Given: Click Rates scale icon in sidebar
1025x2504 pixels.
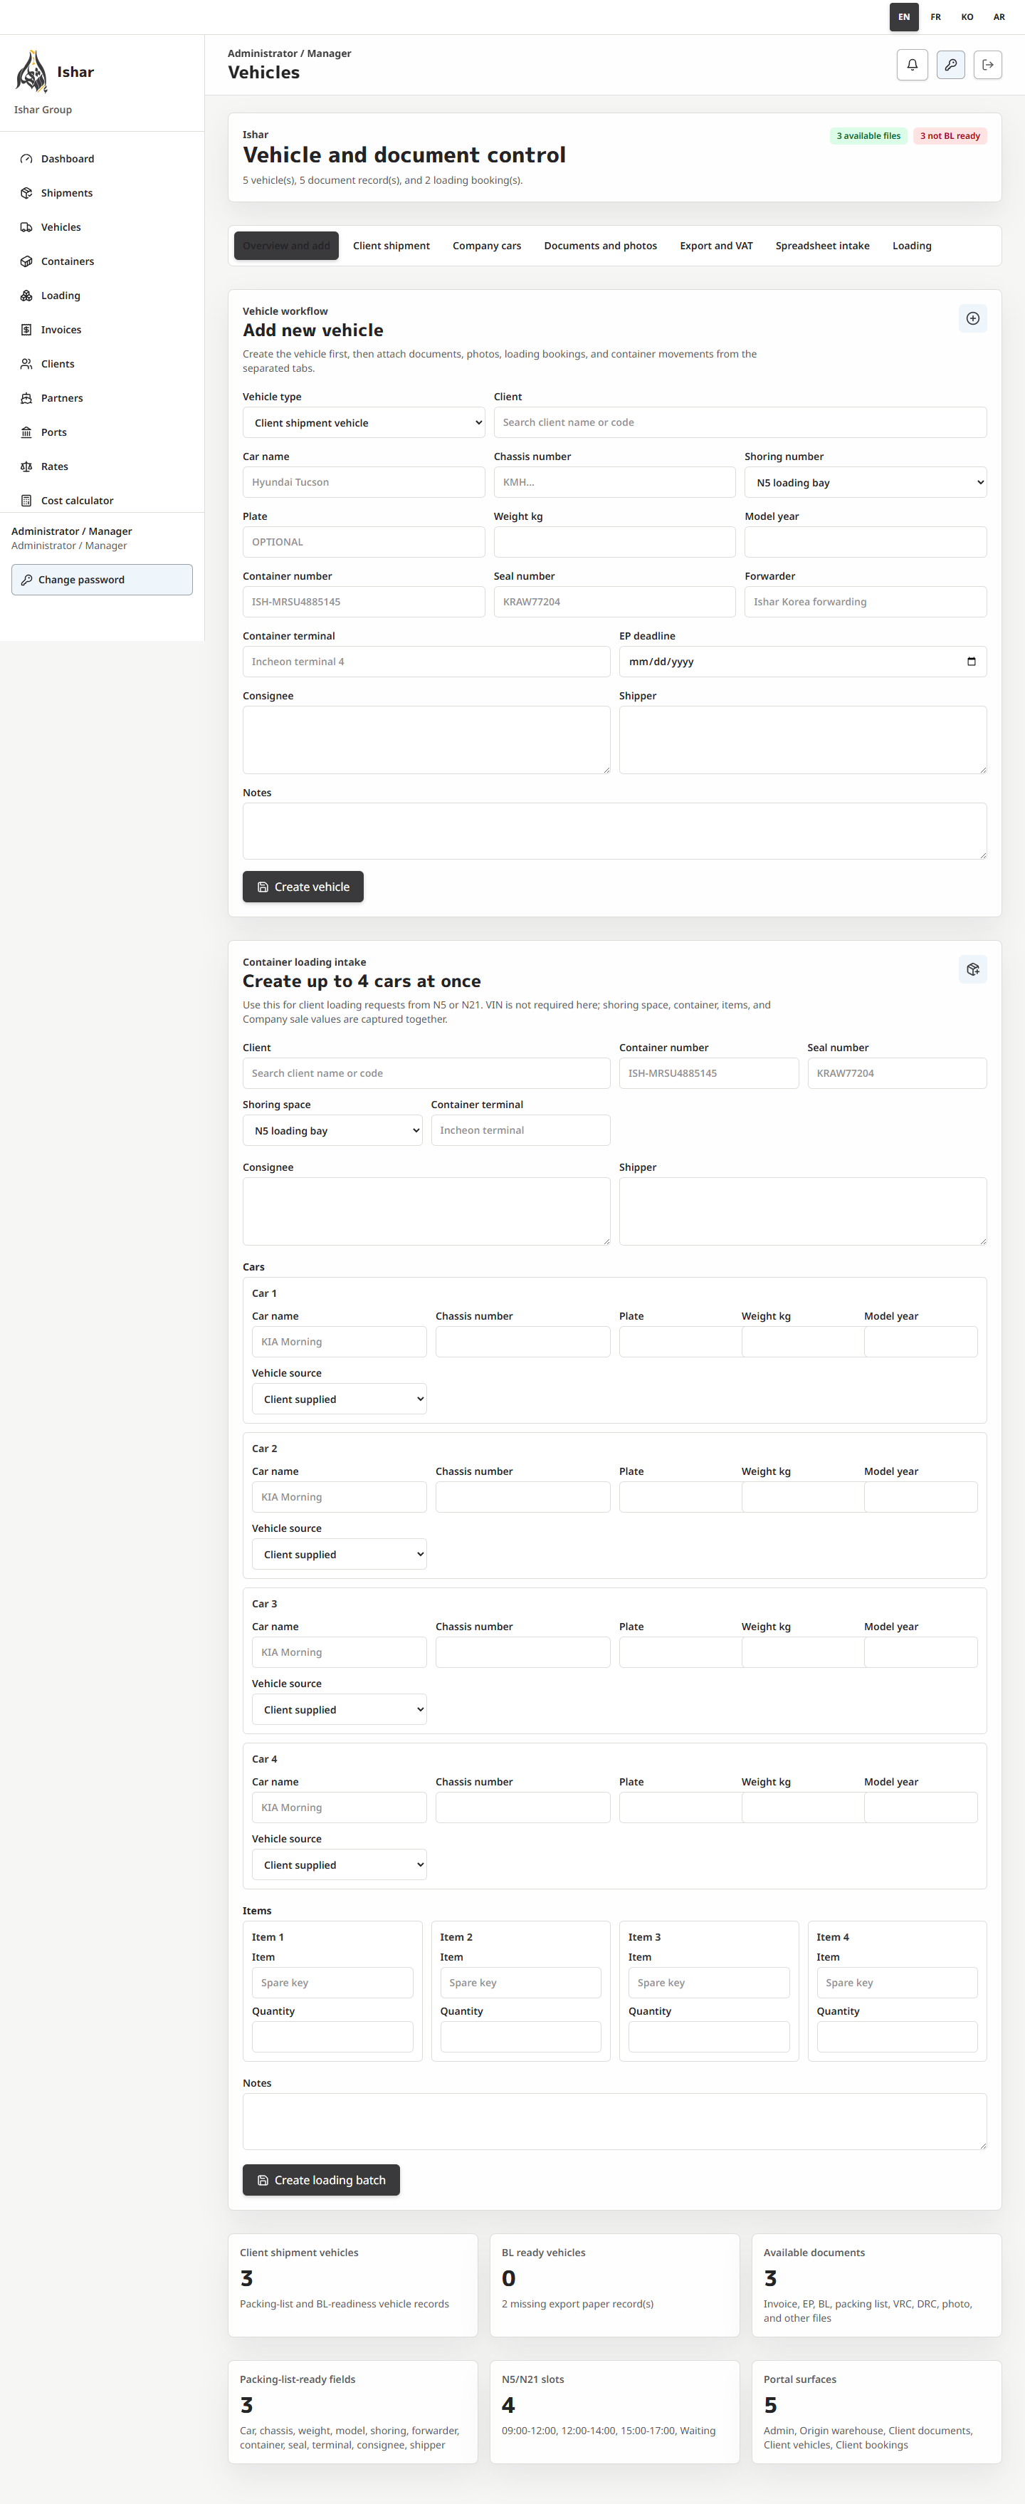Looking at the screenshot, I should click(x=26, y=466).
